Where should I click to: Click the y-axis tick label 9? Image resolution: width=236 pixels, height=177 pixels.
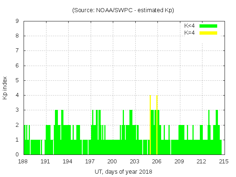point(17,21)
